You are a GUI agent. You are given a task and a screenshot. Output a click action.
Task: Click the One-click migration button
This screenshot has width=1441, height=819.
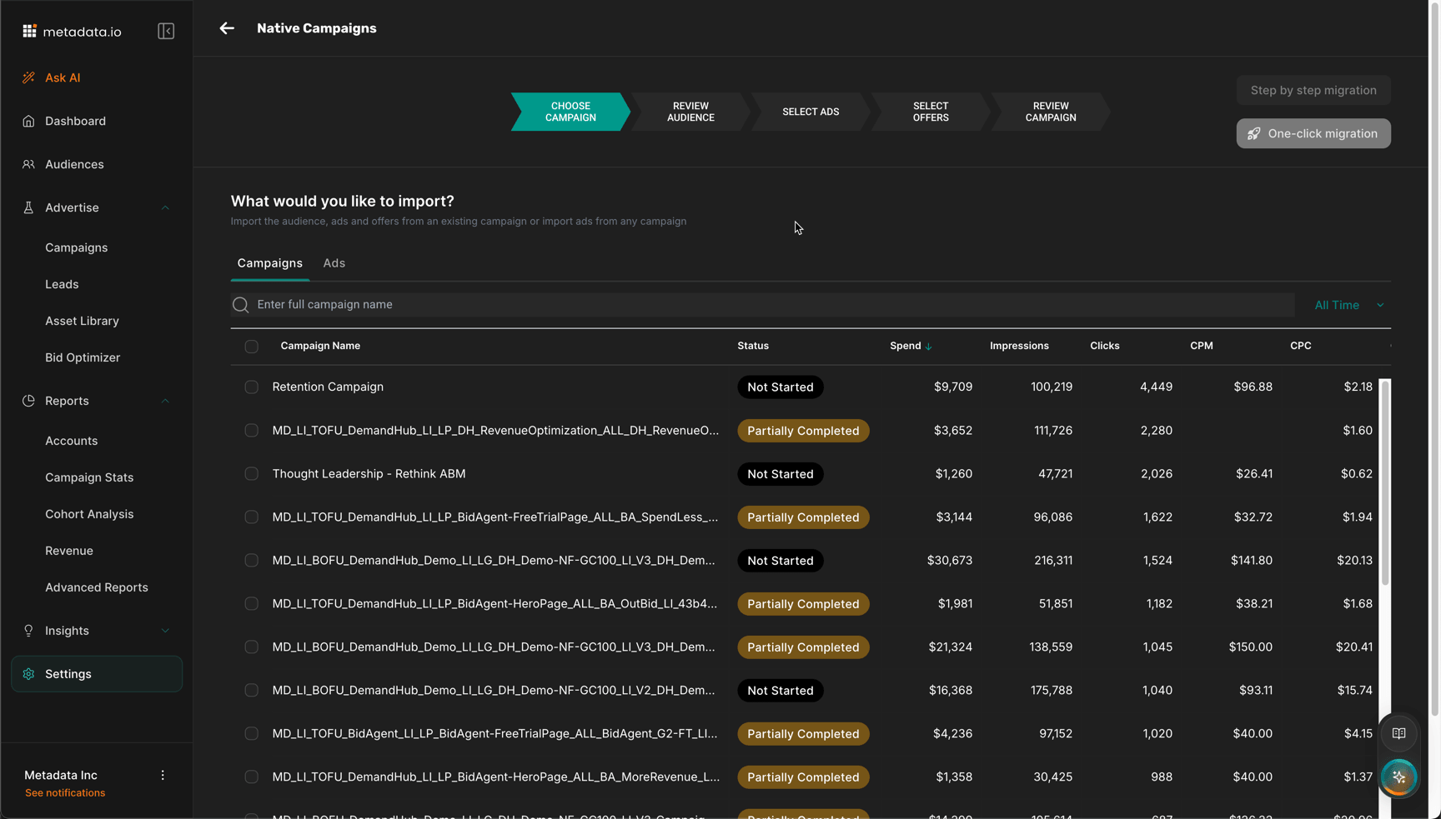point(1313,133)
